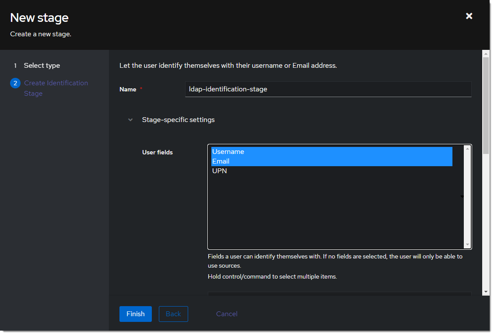Viewport: 494px width, 335px height.
Task: Click the chevron before Stage-specific settings
Action: [x=130, y=119]
